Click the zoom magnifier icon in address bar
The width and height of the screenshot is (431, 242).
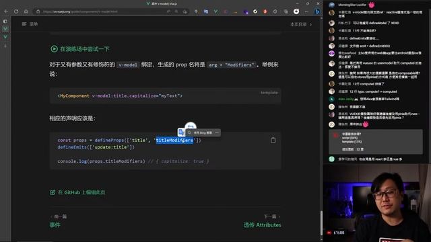coord(176,11)
